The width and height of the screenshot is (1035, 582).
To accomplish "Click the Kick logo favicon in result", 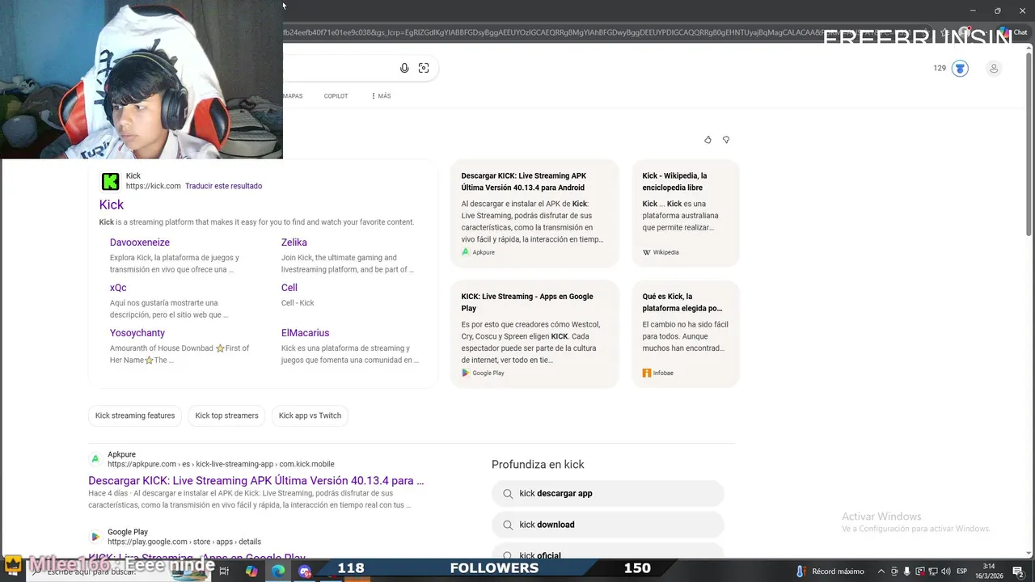I will click(x=110, y=181).
